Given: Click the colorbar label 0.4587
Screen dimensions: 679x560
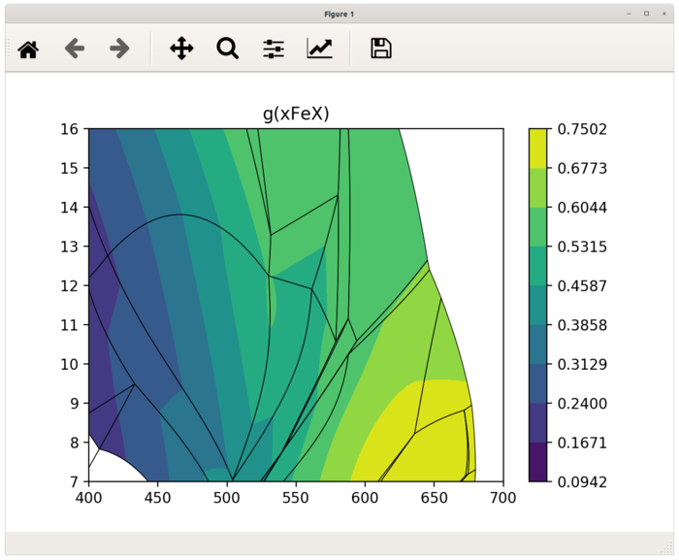Looking at the screenshot, I should [x=582, y=286].
